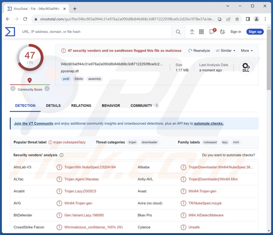Toggle the browser side panel icon
273x235 pixels.
248,19
